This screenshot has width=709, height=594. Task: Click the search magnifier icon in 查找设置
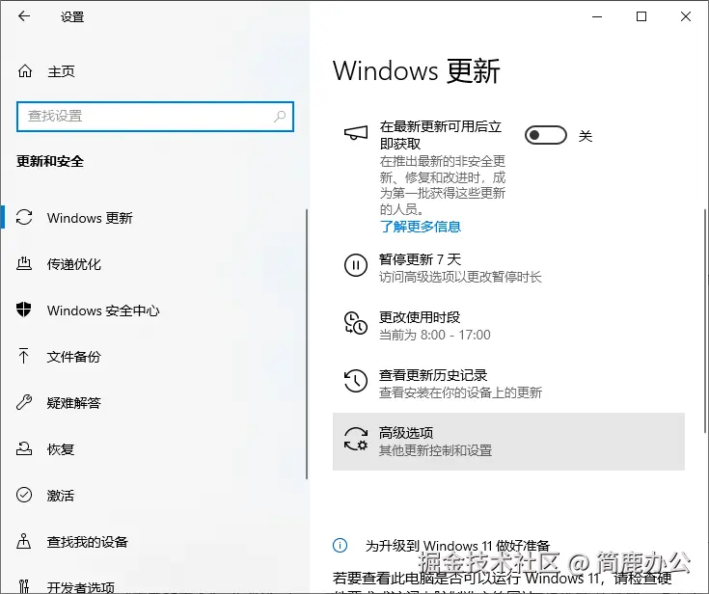(280, 116)
